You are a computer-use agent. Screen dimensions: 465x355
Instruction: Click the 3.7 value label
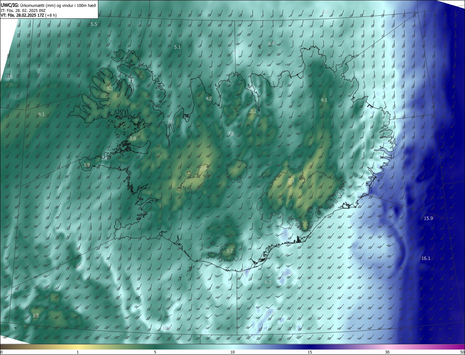(x=229, y=251)
